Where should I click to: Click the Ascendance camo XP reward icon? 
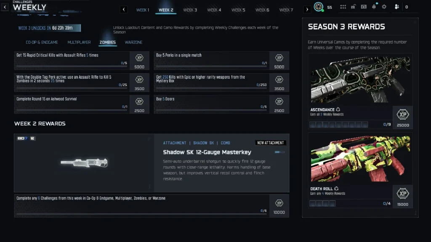click(403, 115)
